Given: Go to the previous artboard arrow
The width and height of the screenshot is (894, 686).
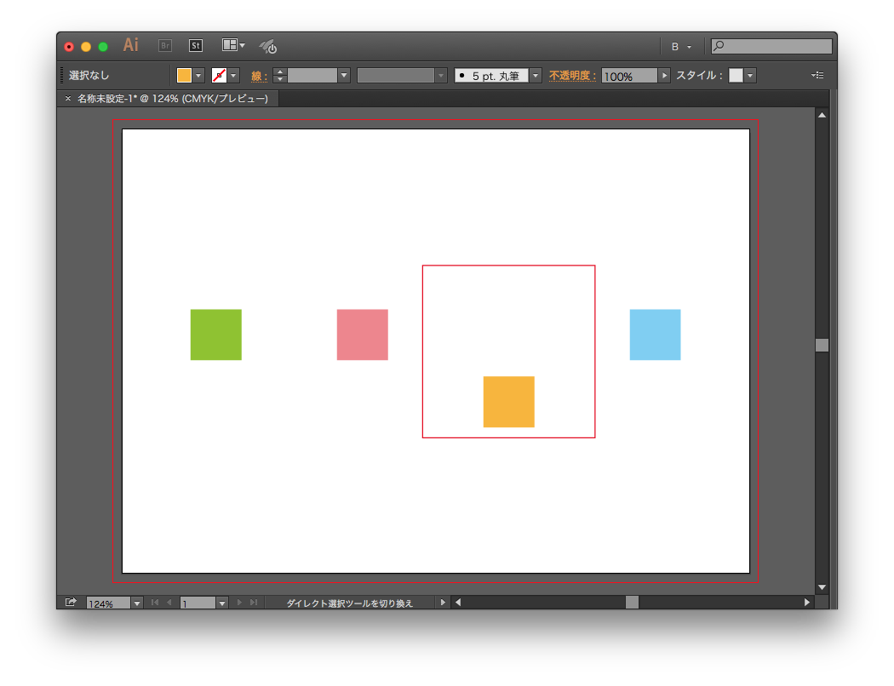Looking at the screenshot, I should [x=169, y=602].
